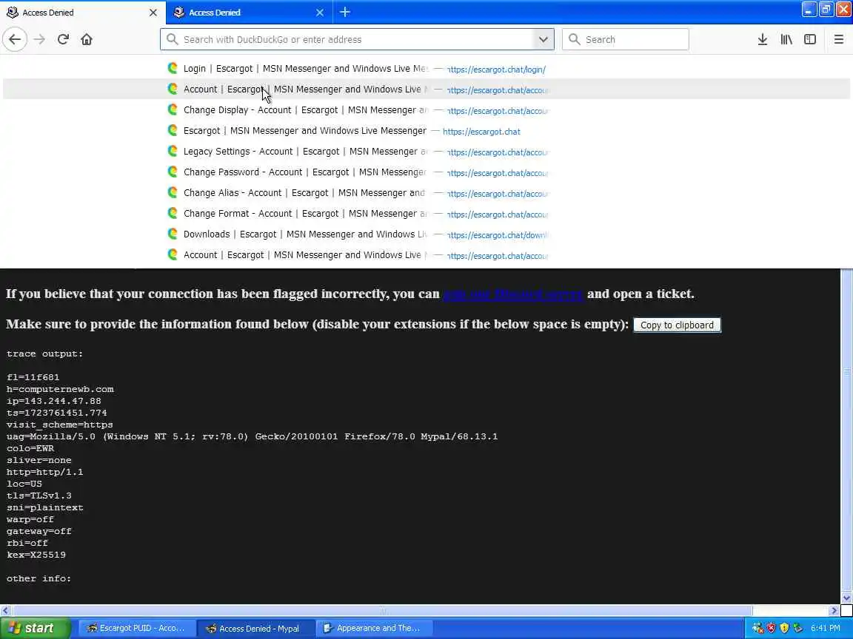This screenshot has height=639, width=853.
Task: Click the red shield security tray icon
Action: [771, 628]
